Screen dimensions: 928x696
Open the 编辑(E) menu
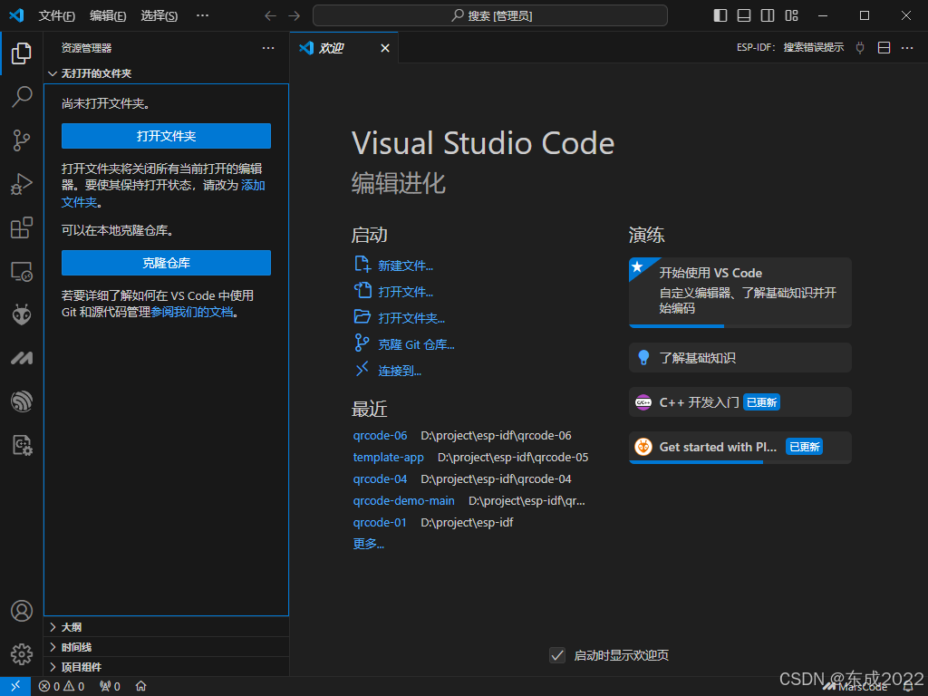(x=108, y=16)
